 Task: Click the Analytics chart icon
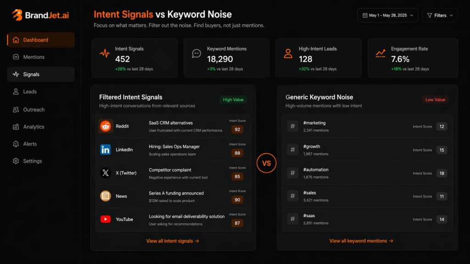pos(16,126)
